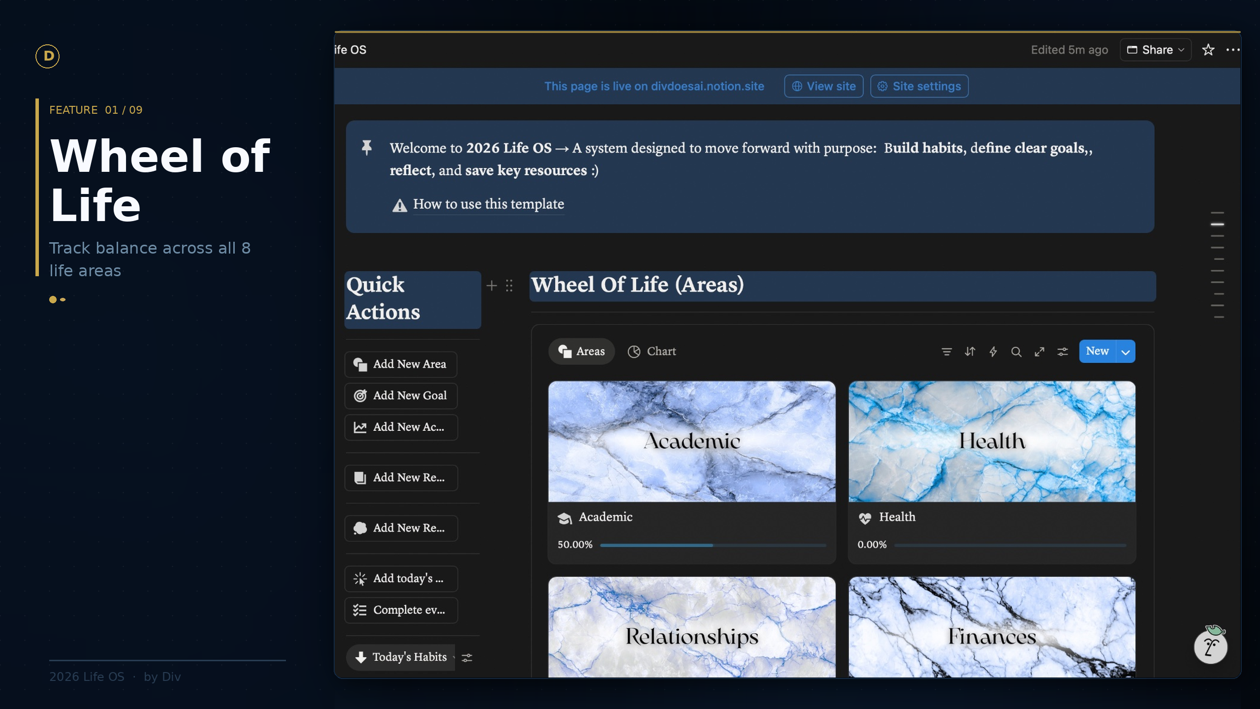This screenshot has width=1260, height=709.
Task: Toggle the filter icon beside Today's Habits
Action: tap(467, 657)
